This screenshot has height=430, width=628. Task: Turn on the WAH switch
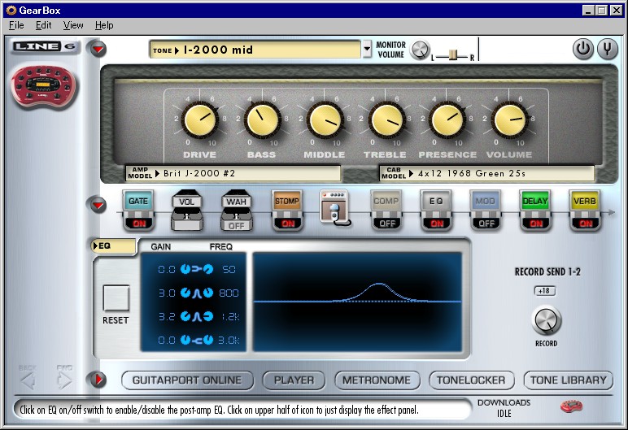pyautogui.click(x=236, y=226)
